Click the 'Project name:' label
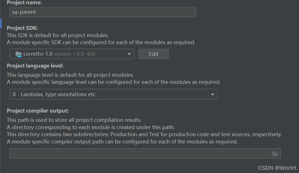This screenshot has height=173, width=299. point(24,3)
